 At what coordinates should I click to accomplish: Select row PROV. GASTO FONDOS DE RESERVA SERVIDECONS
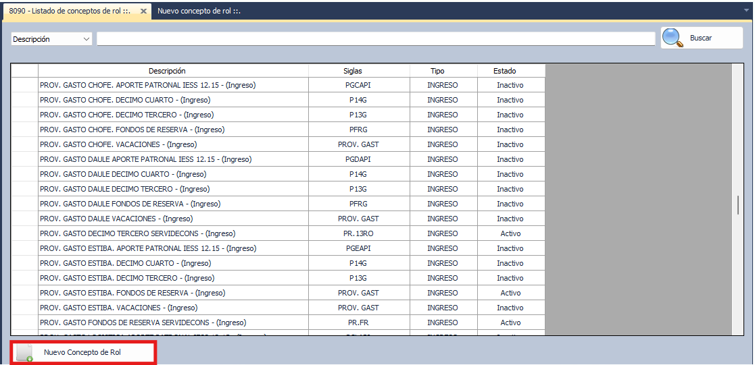coord(143,322)
